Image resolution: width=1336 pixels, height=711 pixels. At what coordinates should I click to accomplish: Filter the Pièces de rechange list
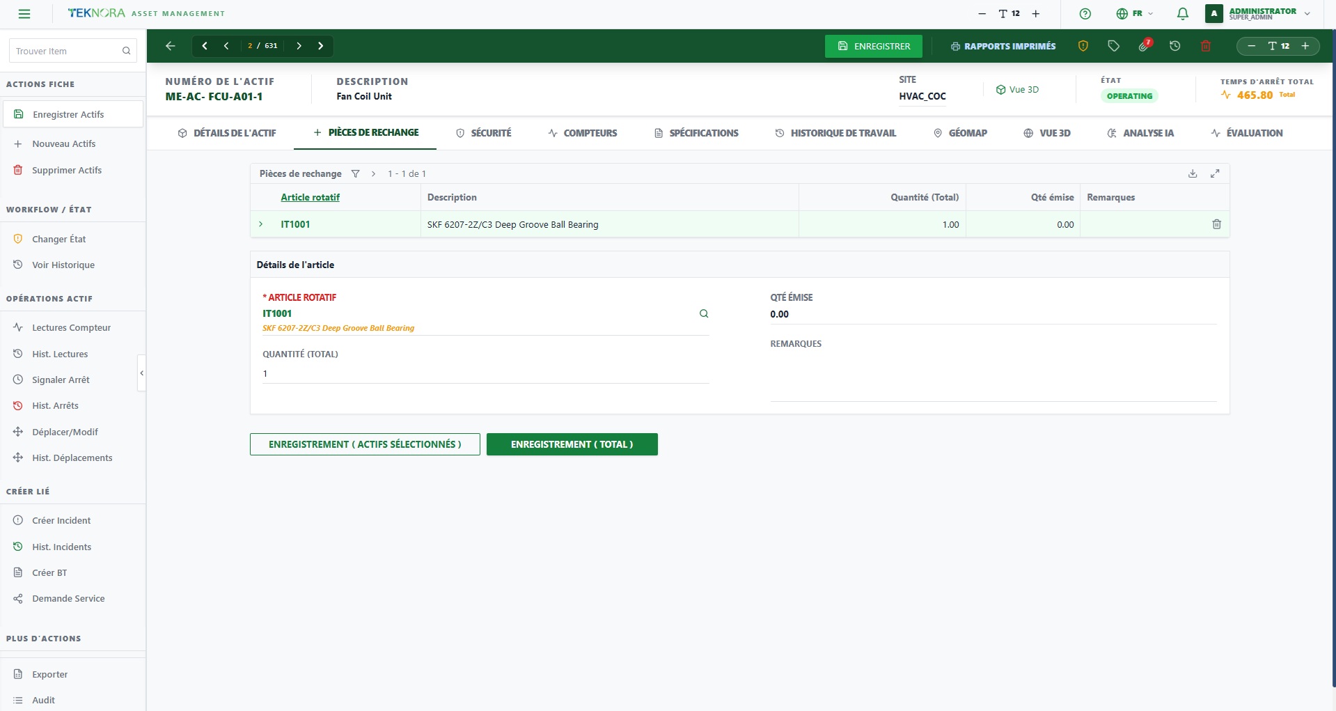[355, 173]
